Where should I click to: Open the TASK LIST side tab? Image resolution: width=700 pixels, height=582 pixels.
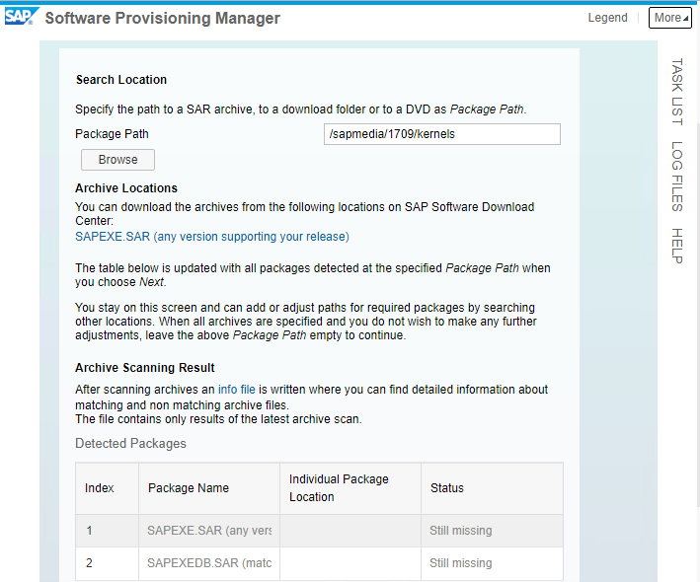[x=677, y=92]
